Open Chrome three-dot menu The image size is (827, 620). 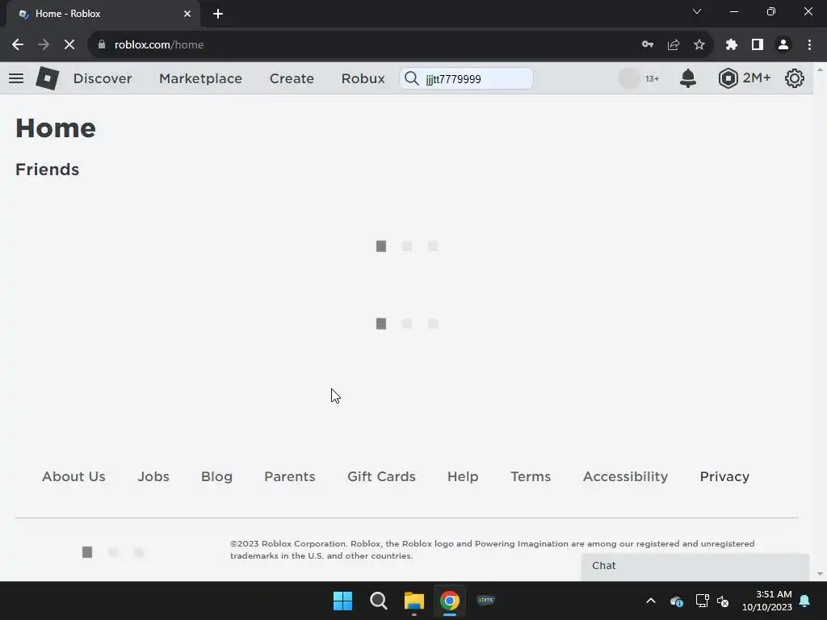(809, 45)
